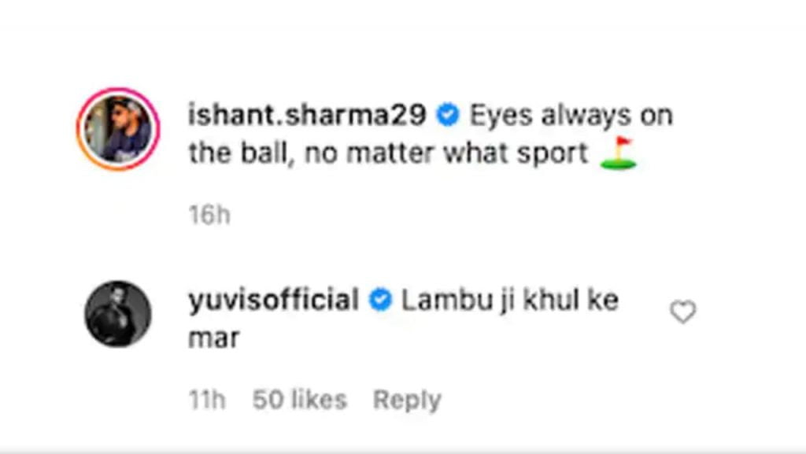Click the 11h timestamp under the comment
806x454 pixels.
coord(207,400)
